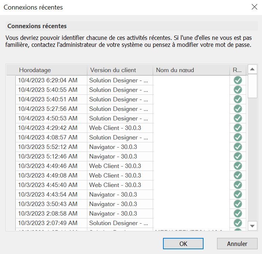Select timestamp 10/3/2023 5:52:12 AM
The height and width of the screenshot is (254, 262).
point(48,147)
